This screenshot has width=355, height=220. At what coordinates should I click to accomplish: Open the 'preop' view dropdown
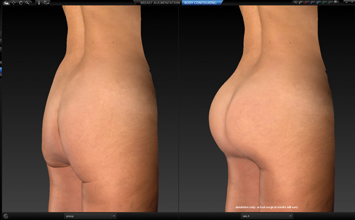point(91,216)
